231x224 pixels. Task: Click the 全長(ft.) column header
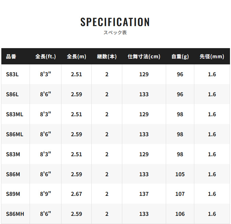(46, 57)
